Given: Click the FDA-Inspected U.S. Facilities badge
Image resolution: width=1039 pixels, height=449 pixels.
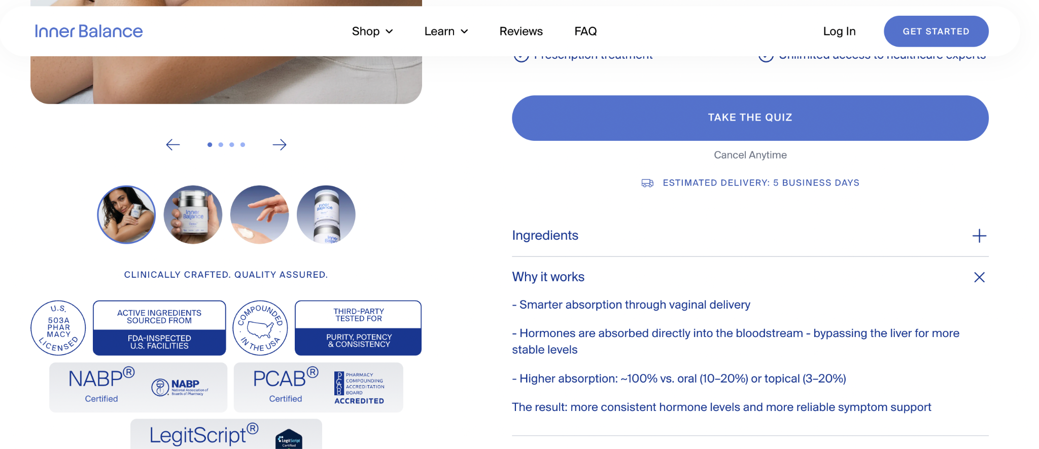Looking at the screenshot, I should [159, 328].
